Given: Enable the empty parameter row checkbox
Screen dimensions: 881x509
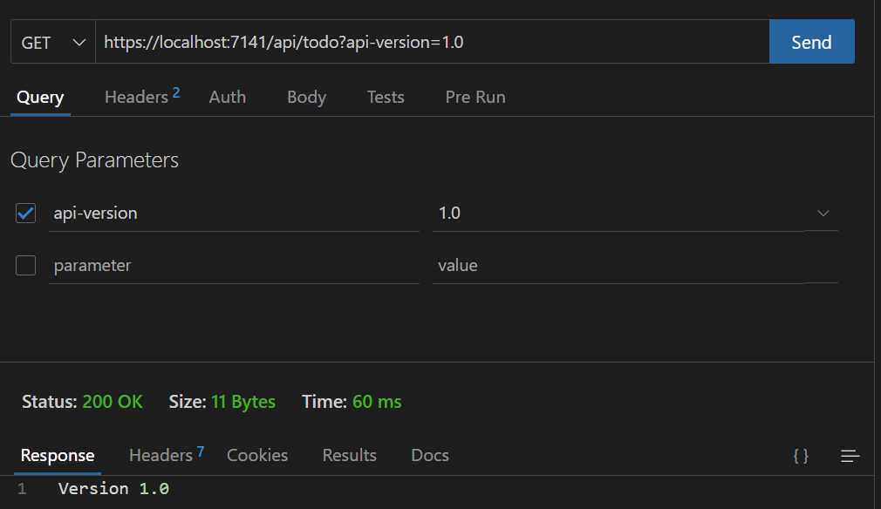Looking at the screenshot, I should coord(26,266).
